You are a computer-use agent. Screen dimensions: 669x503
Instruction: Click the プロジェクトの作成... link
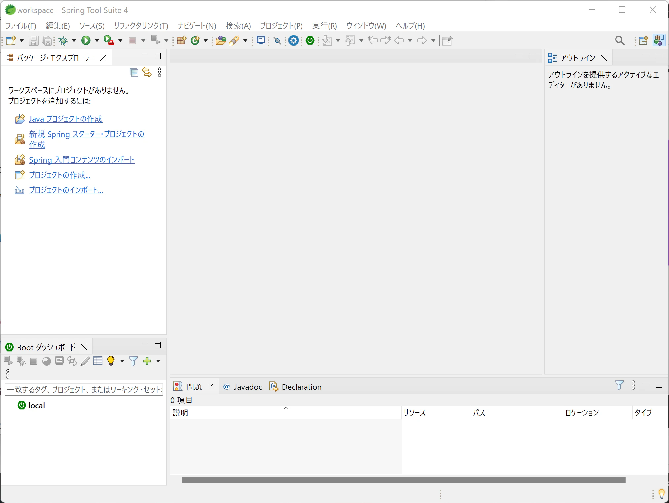tap(60, 175)
